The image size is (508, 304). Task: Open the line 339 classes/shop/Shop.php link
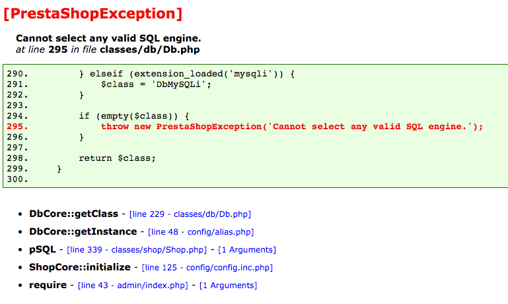point(137,250)
